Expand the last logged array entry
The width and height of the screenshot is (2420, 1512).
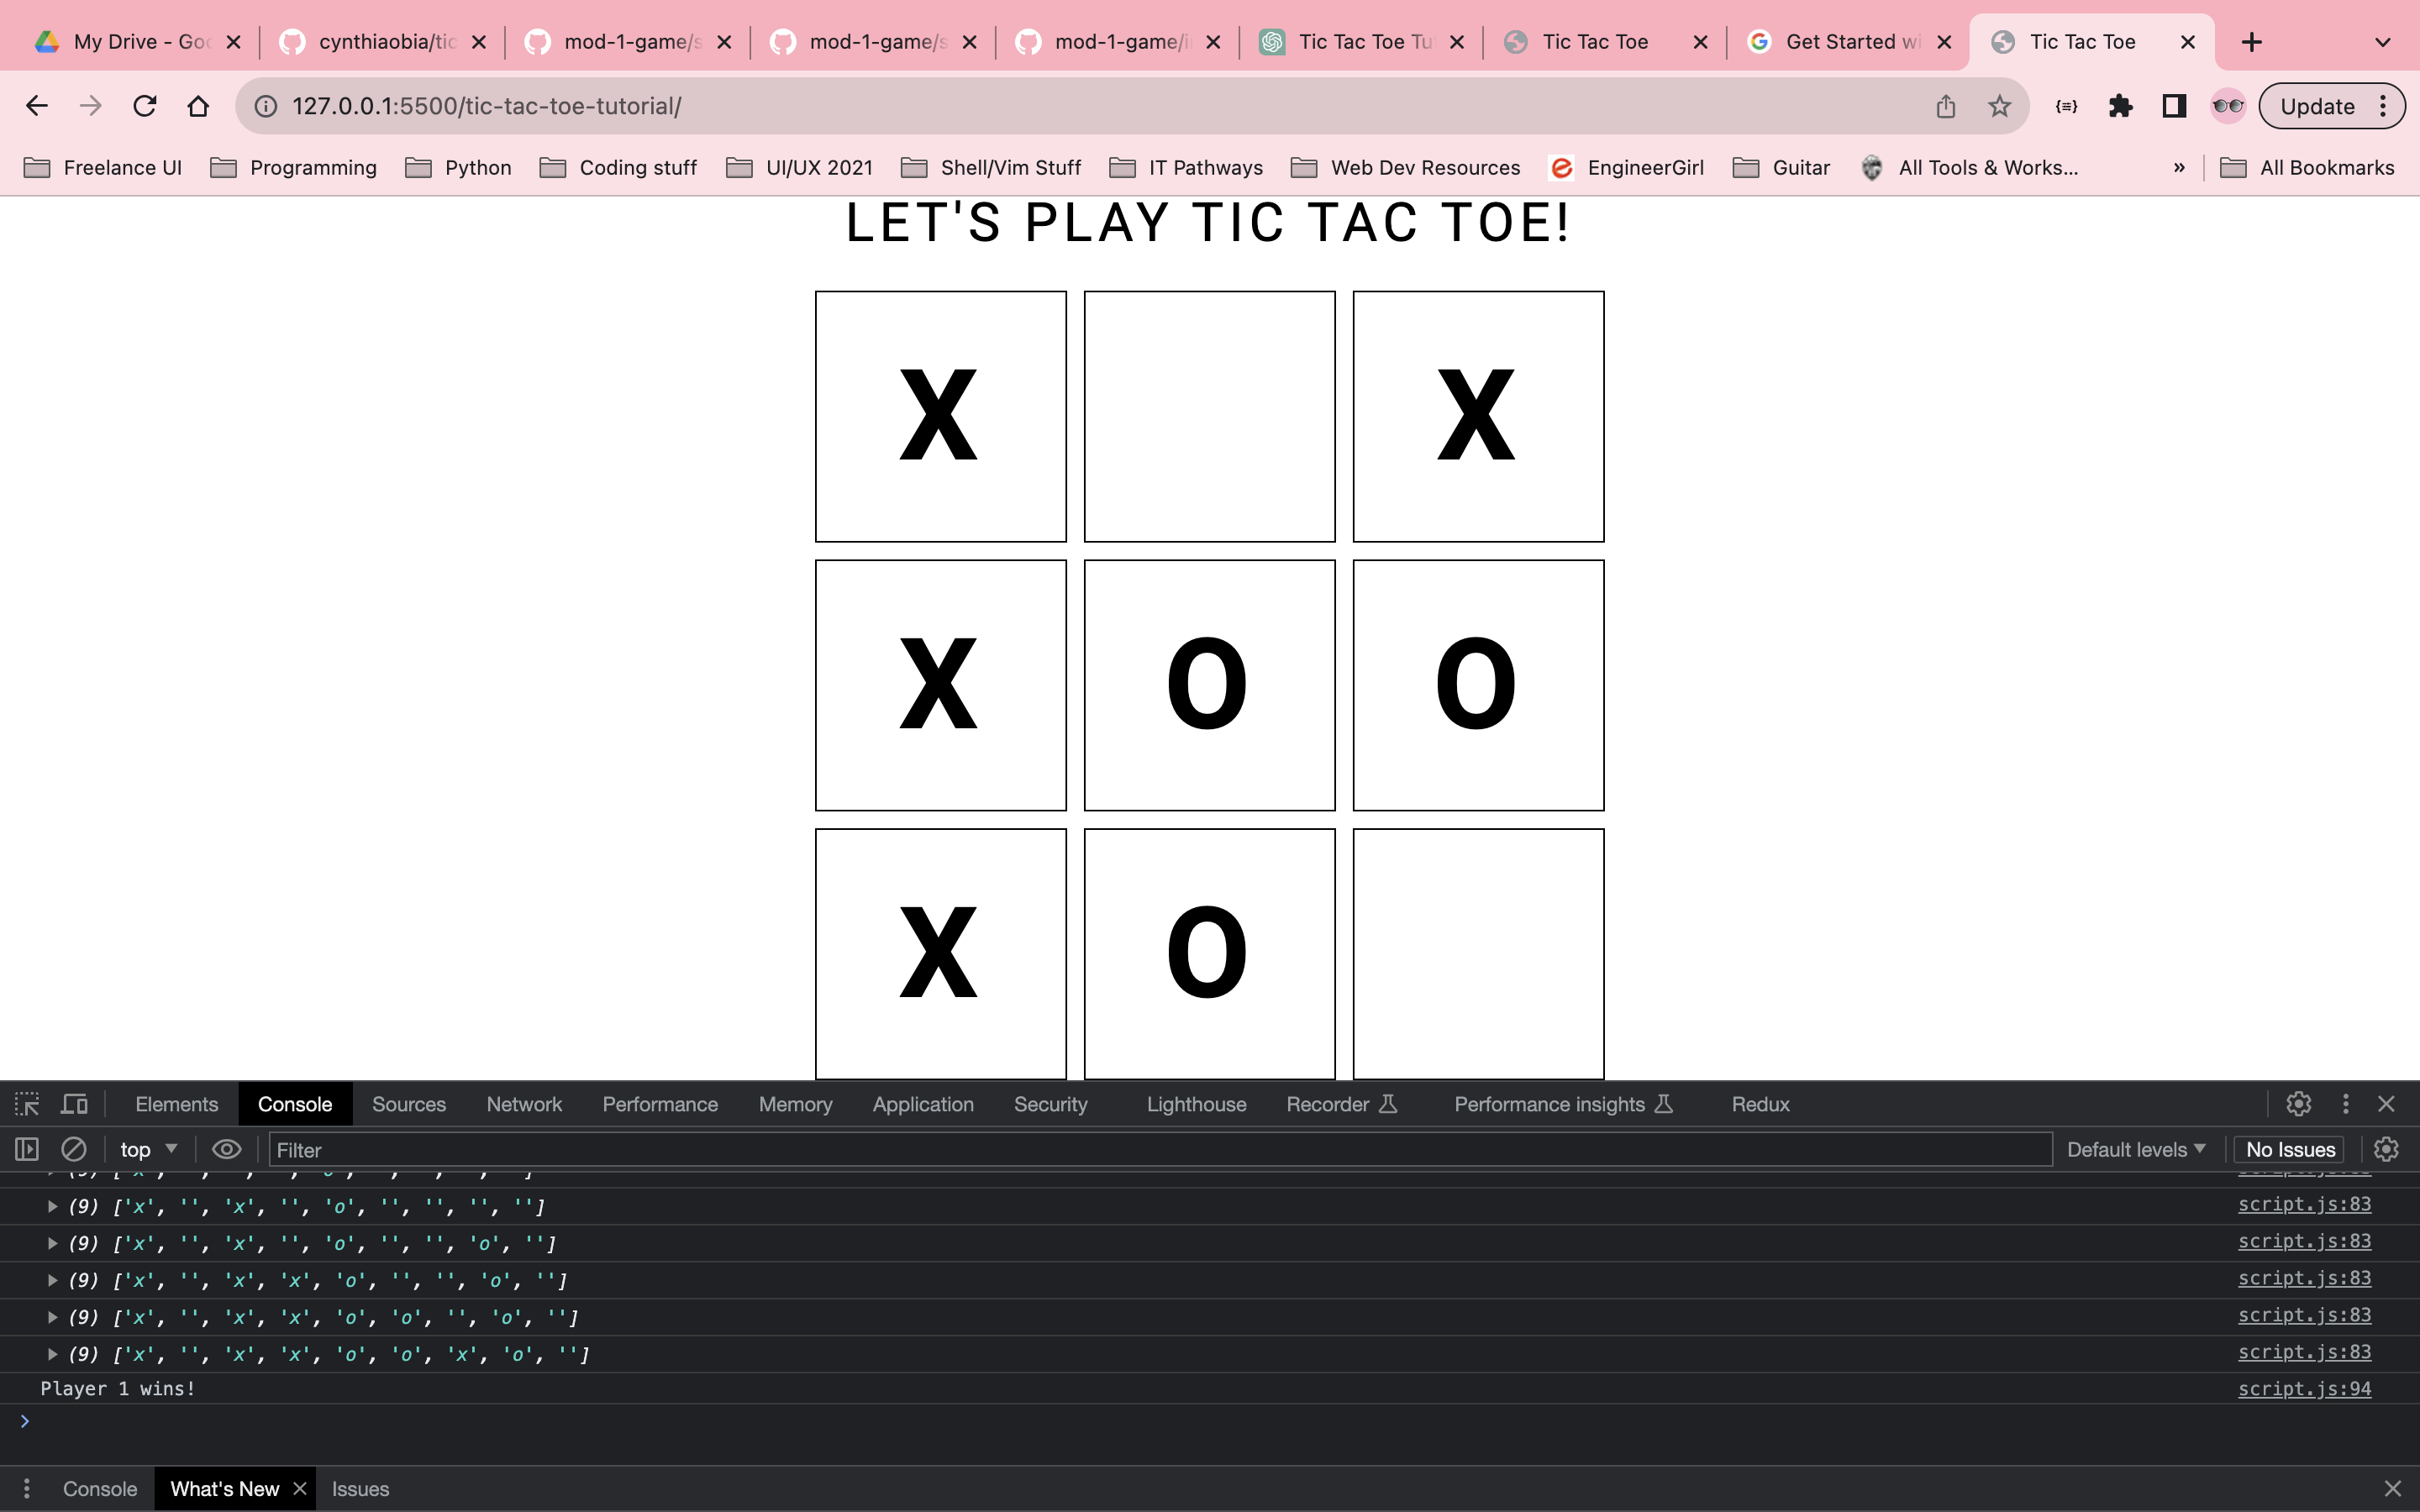point(52,1354)
